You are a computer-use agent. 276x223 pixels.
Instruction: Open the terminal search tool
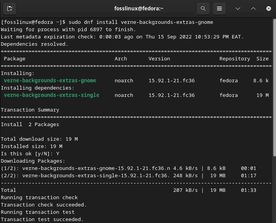pyautogui.click(x=203, y=8)
